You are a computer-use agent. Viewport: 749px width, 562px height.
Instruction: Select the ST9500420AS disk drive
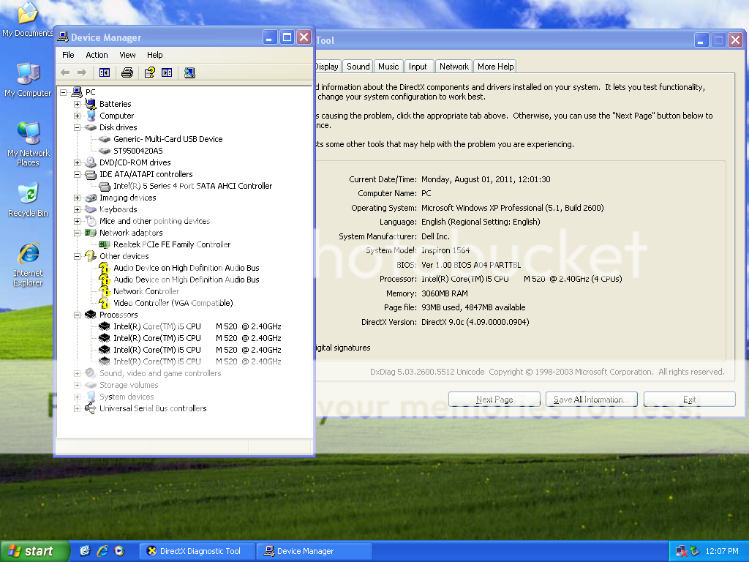click(x=138, y=151)
